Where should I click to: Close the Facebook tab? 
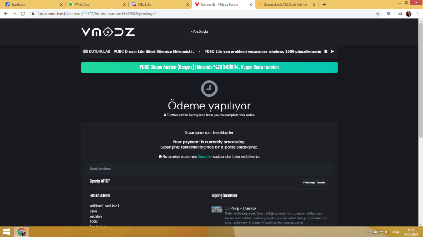pos(61,4)
